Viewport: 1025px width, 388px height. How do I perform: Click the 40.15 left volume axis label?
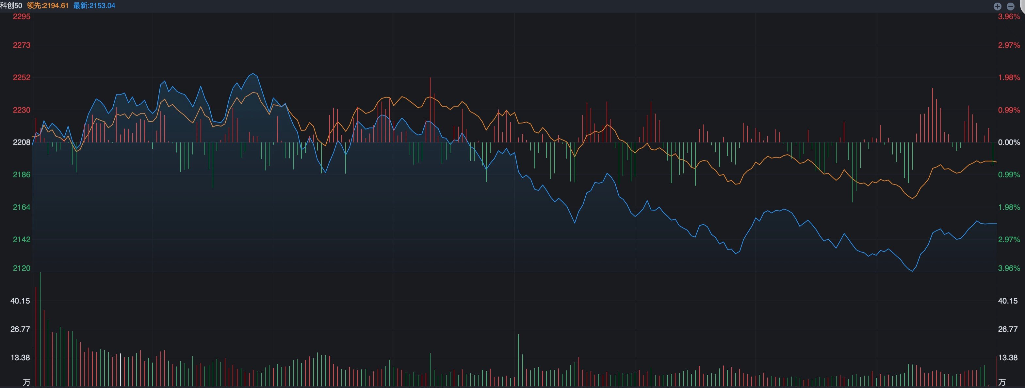tap(20, 301)
